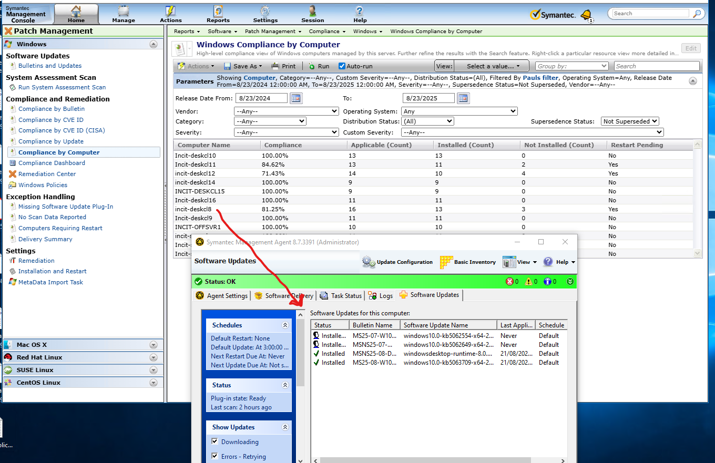The width and height of the screenshot is (715, 463).
Task: Open the View menu in agent window
Action: point(519,262)
